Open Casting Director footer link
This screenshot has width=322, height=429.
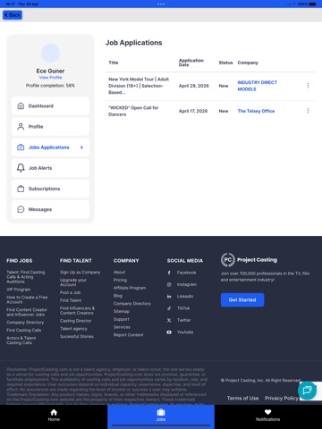pyautogui.click(x=76, y=321)
